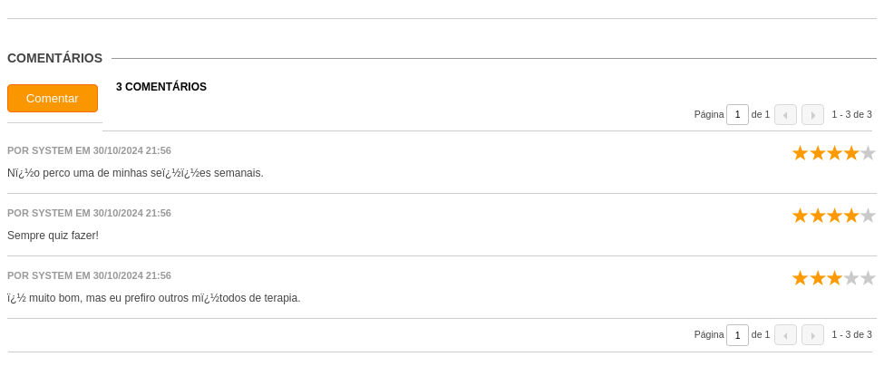Image resolution: width=884 pixels, height=366 pixels.
Task: Click the orange Comentar button
Action: 53,99
